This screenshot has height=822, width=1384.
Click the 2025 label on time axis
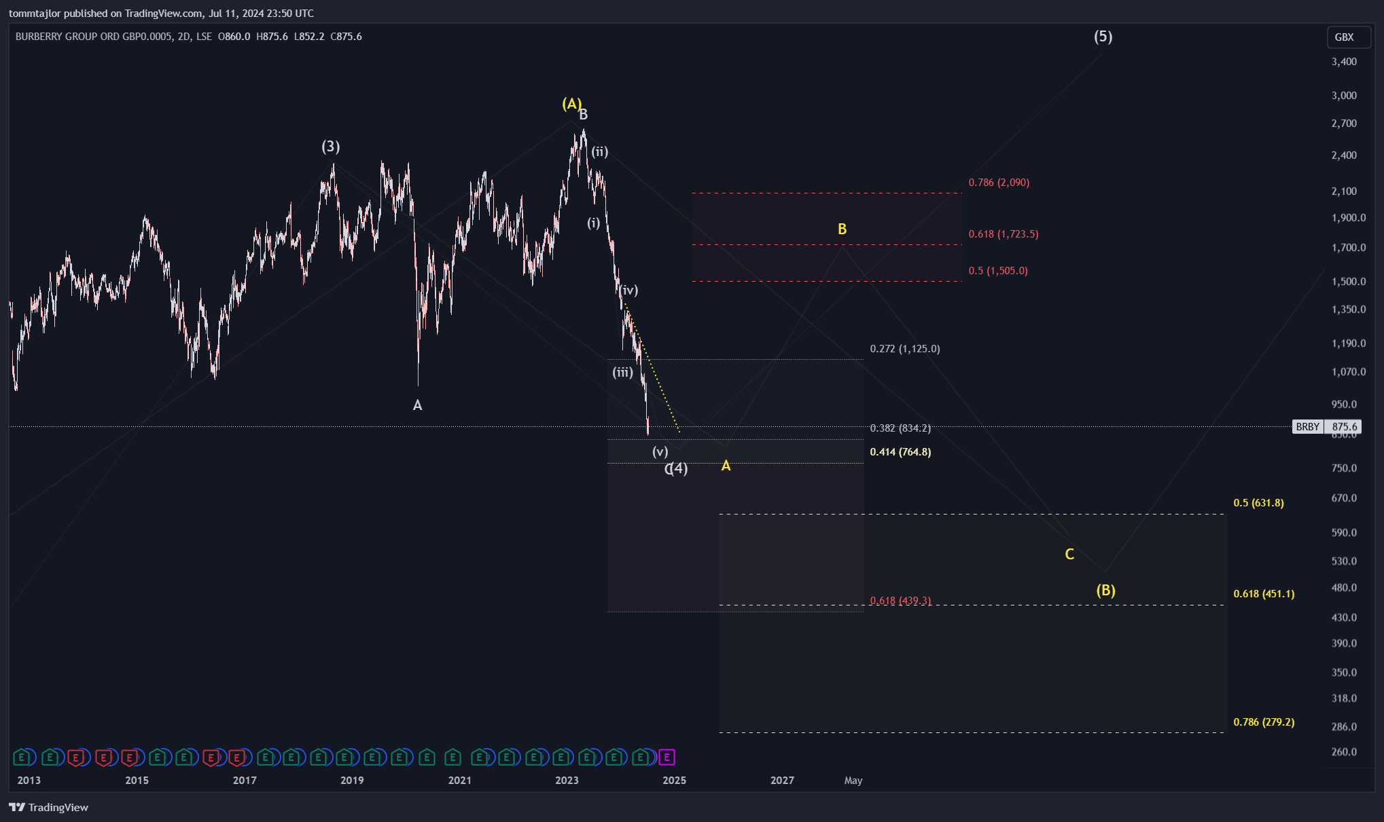pos(674,781)
